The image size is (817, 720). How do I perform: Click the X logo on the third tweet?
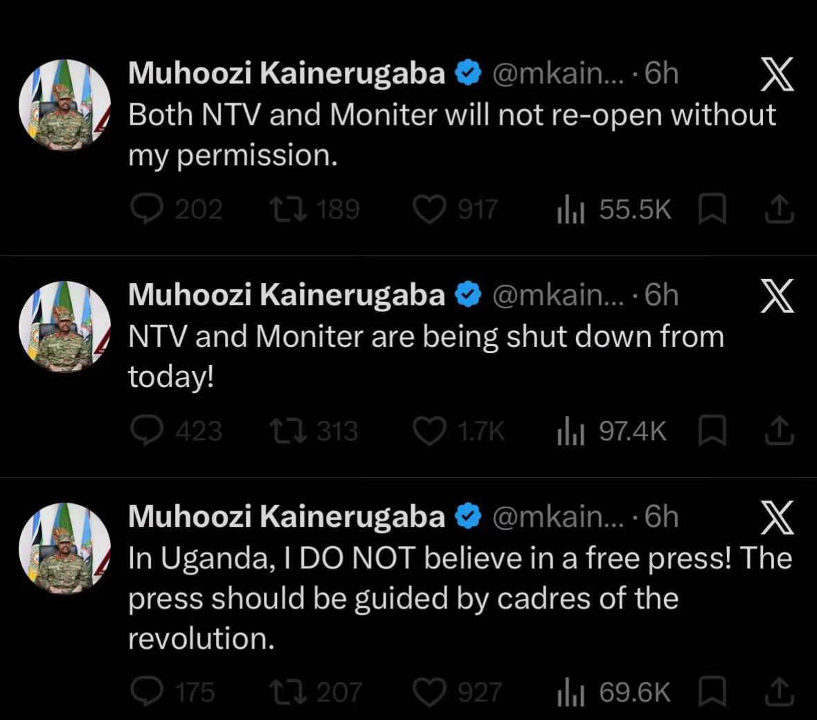pos(777,517)
